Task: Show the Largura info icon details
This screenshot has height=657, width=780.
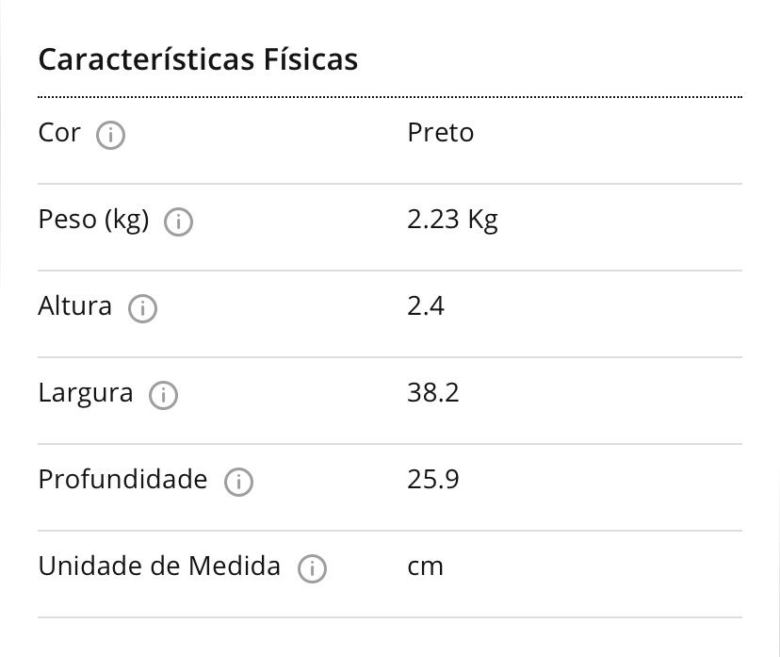Action: click(x=163, y=396)
